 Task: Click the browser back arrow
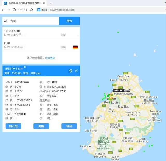[x=3, y=10]
